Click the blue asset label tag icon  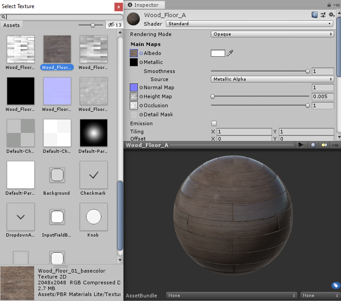[x=336, y=285]
